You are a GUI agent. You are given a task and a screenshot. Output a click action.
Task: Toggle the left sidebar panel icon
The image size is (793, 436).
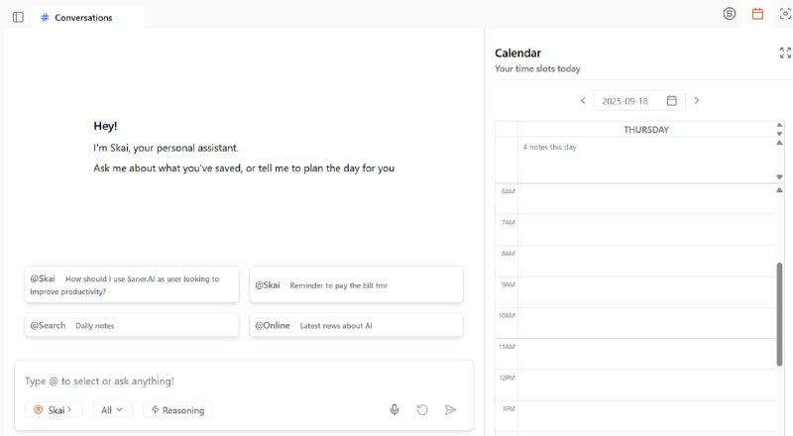pos(18,17)
